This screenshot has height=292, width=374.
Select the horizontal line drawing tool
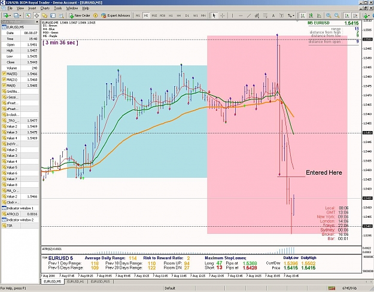tap(241, 16)
